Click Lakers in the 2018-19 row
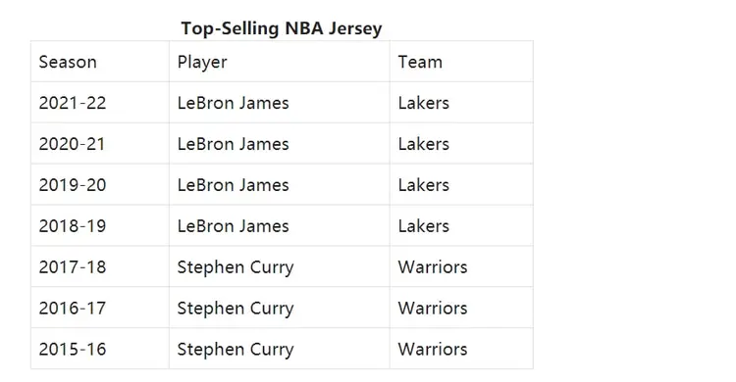Image resolution: width=736 pixels, height=382 pixels. coord(423,226)
